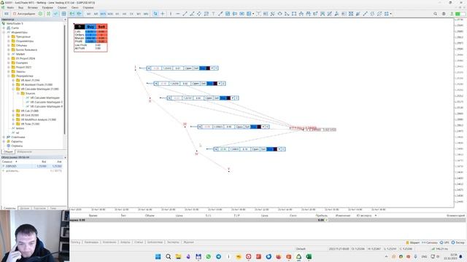Open the Windows Start menu
Image resolution: width=467 pixels, height=262 pixels.
158,257
